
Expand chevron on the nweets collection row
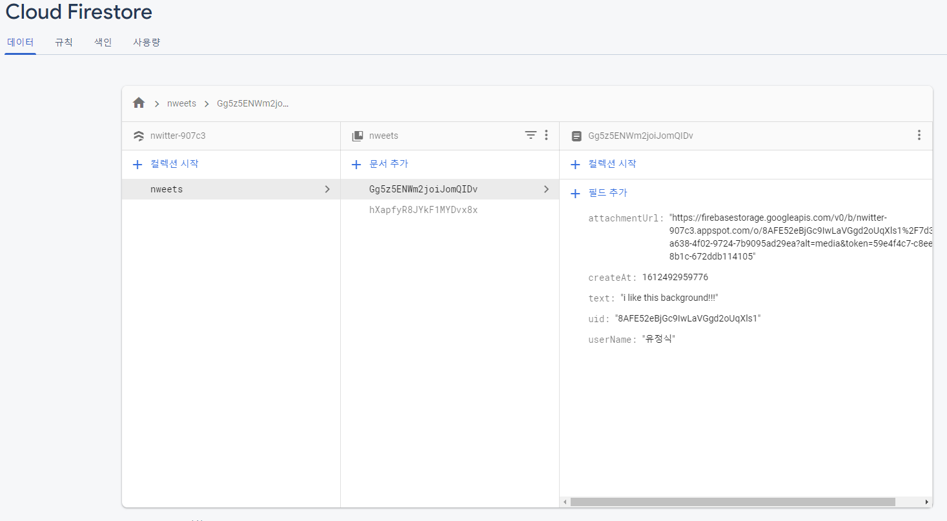tap(327, 189)
